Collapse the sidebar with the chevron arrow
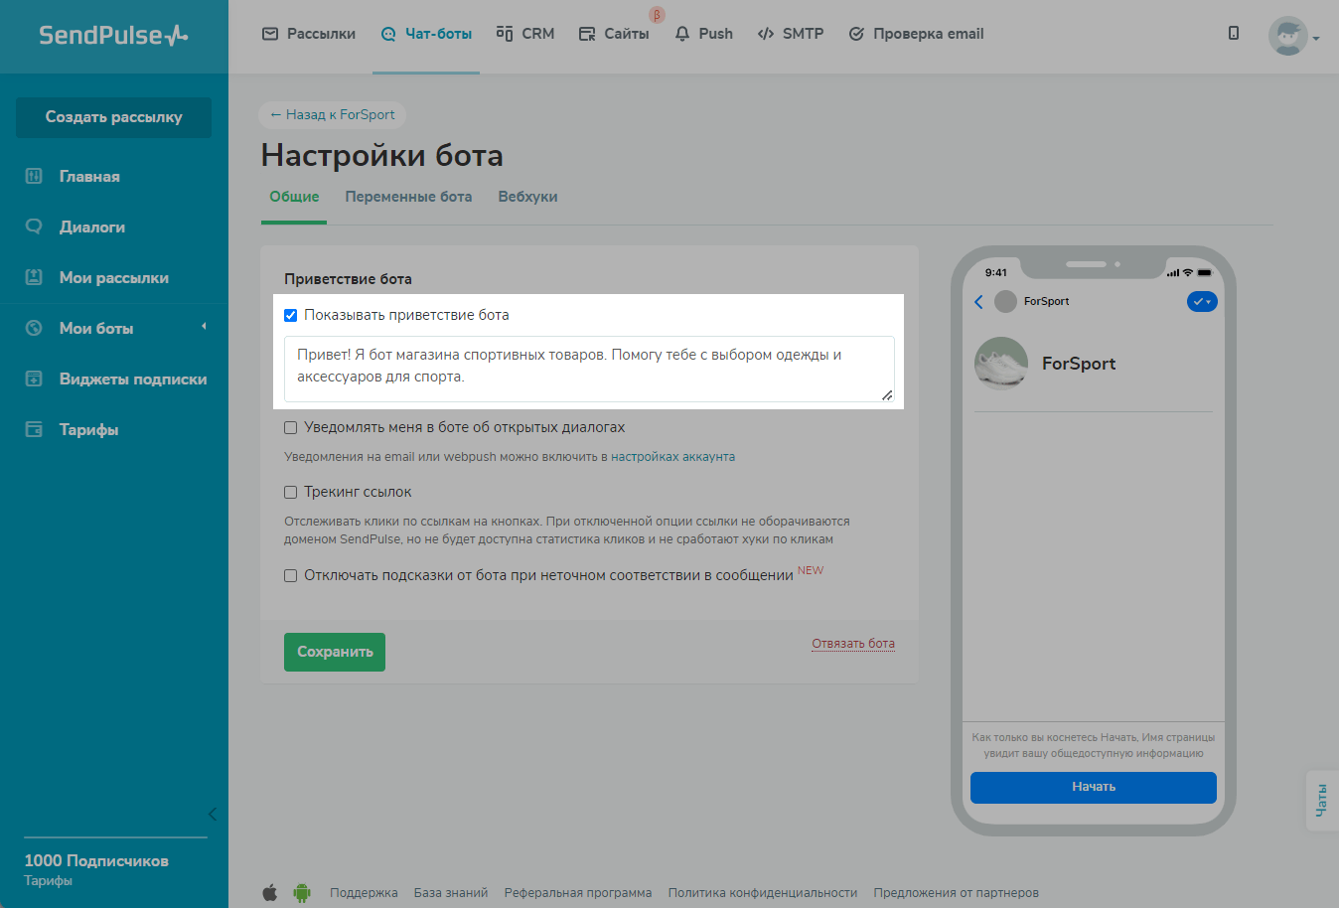The width and height of the screenshot is (1339, 908). click(x=212, y=815)
